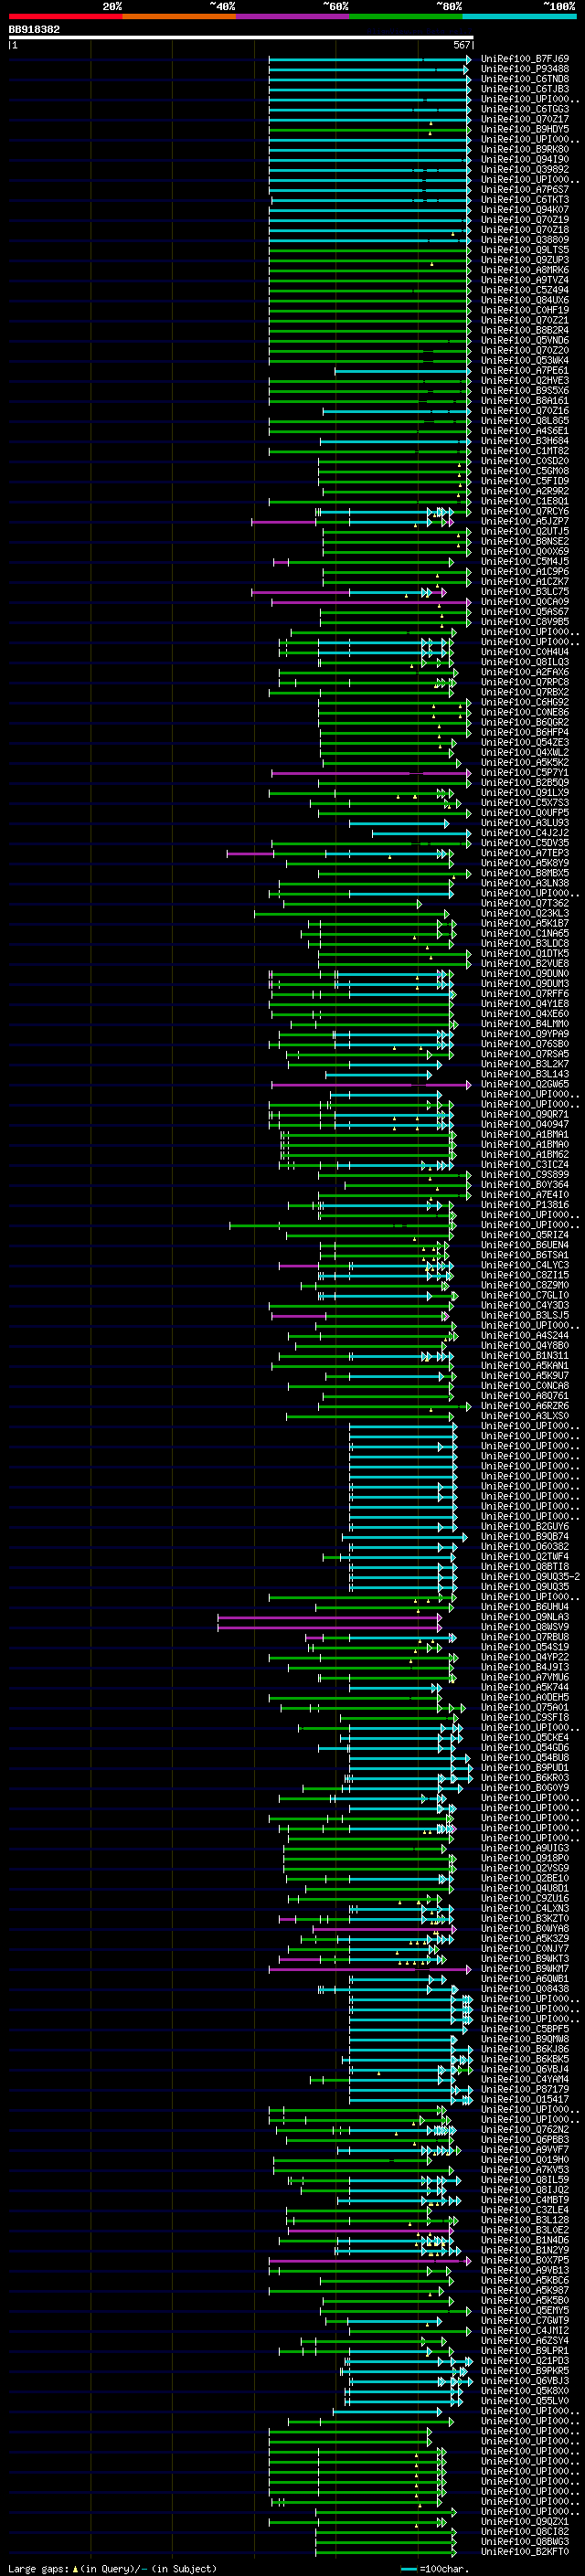585x2576 pixels.
Task: Select the UniRef100_A9UIG3 label
Action: tap(525, 1848)
